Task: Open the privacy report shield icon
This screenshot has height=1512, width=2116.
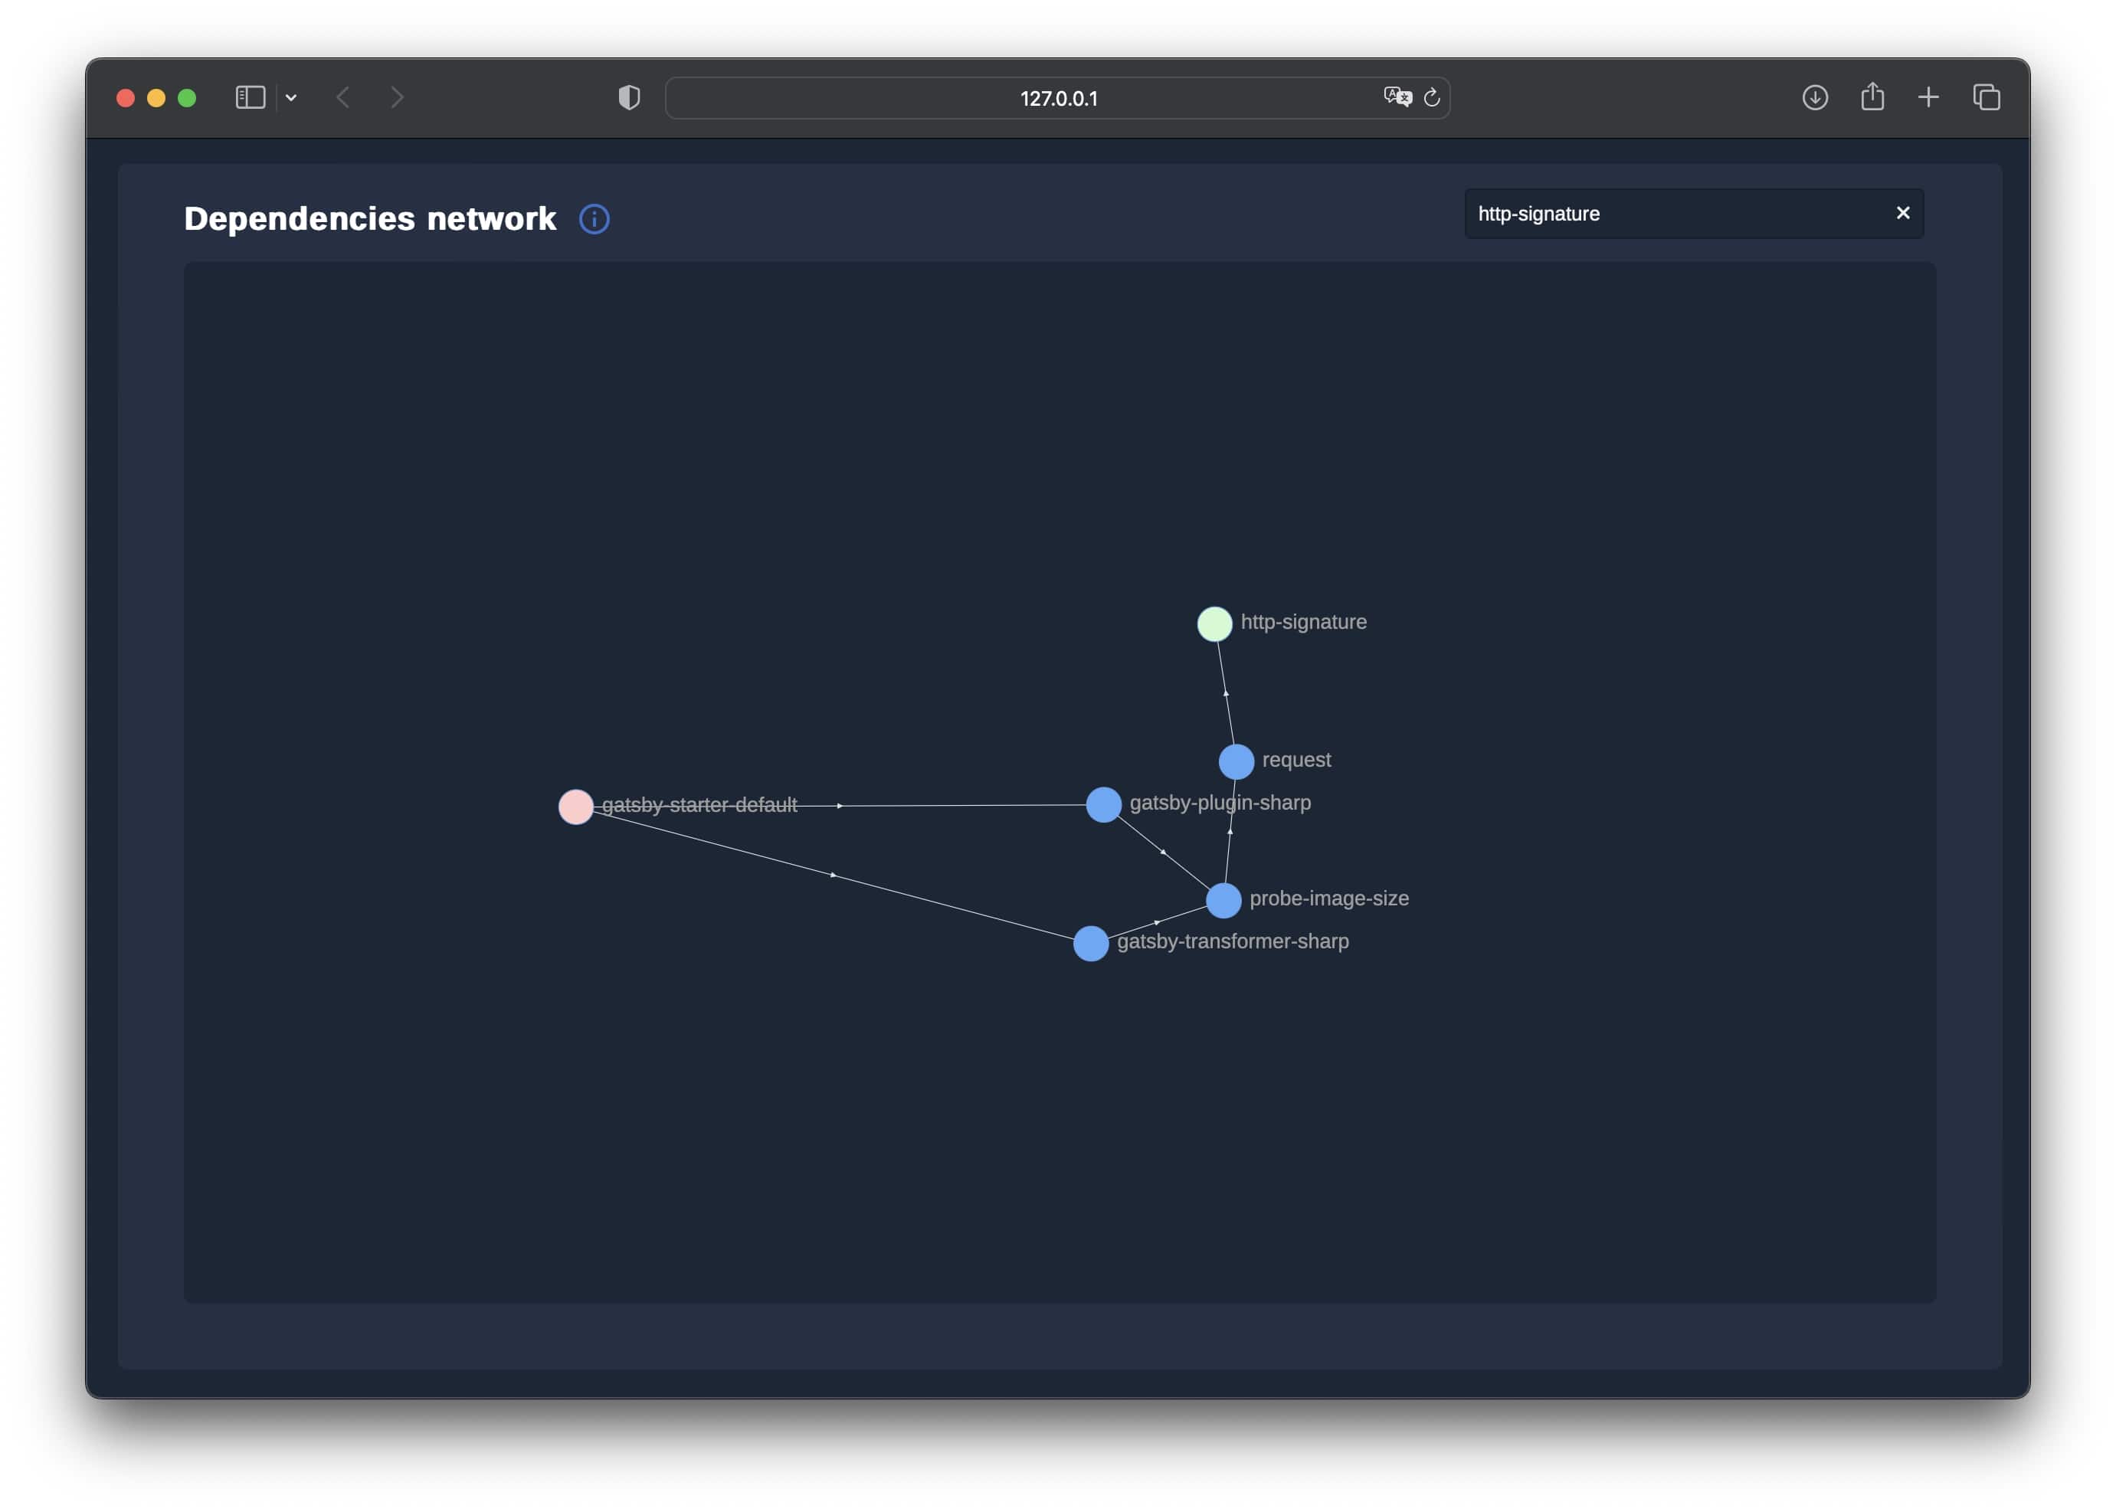Action: point(630,98)
